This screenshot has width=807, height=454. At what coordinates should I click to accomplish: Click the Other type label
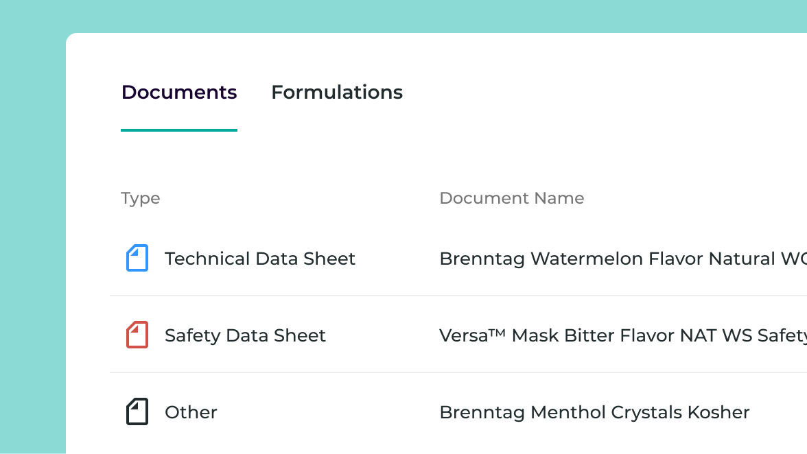[x=191, y=412]
